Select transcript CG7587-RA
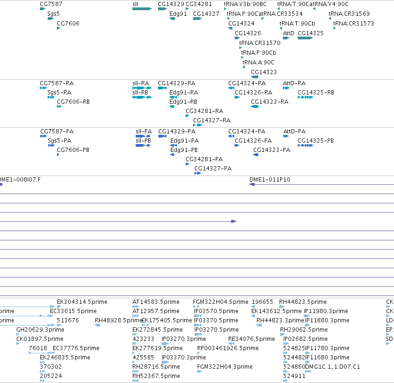Image resolution: width=394 pixels, height=383 pixels. tap(57, 83)
